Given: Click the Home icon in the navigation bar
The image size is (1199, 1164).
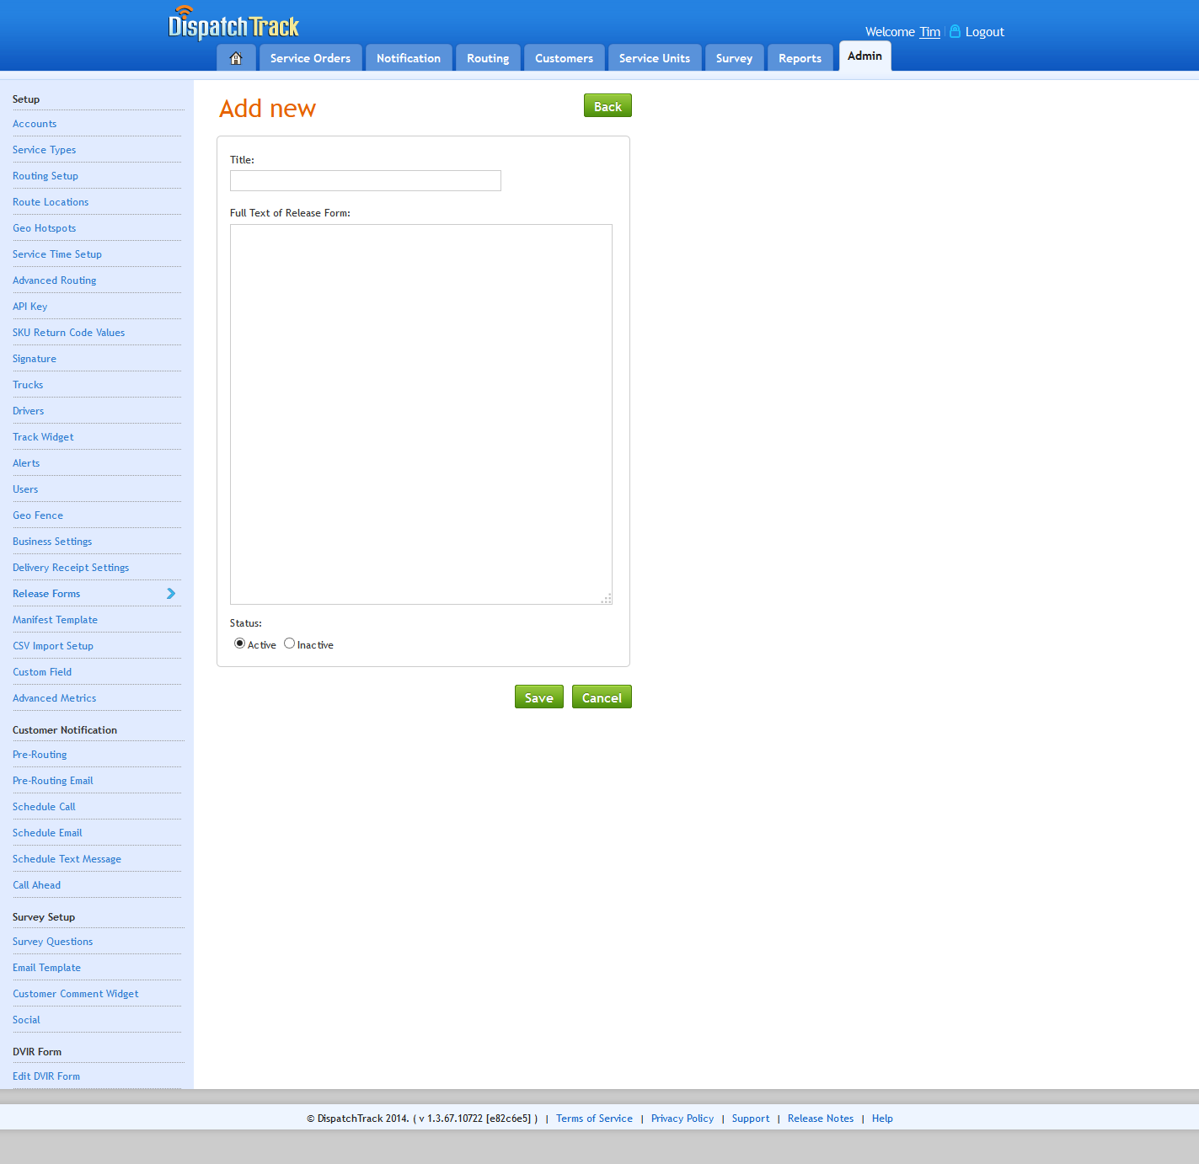Looking at the screenshot, I should point(236,57).
